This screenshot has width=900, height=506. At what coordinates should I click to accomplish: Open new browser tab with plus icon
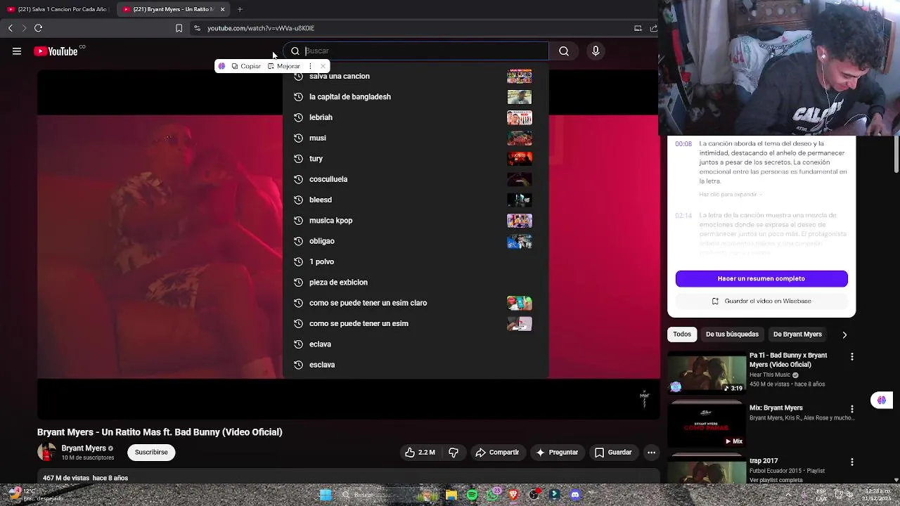coord(240,9)
